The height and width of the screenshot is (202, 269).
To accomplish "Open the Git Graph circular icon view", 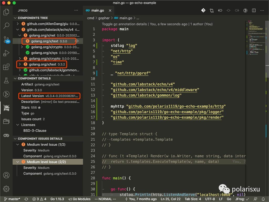I will (x=6, y=94).
